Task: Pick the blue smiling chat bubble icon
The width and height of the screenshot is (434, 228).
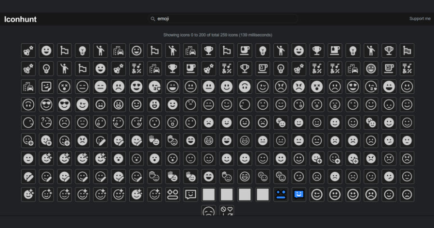Action: pyautogui.click(x=298, y=194)
